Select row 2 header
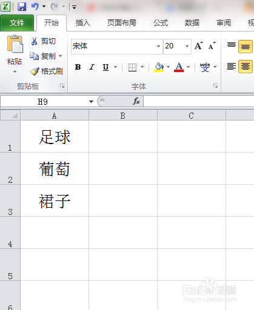The width and height of the screenshot is (254, 310). [x=10, y=168]
